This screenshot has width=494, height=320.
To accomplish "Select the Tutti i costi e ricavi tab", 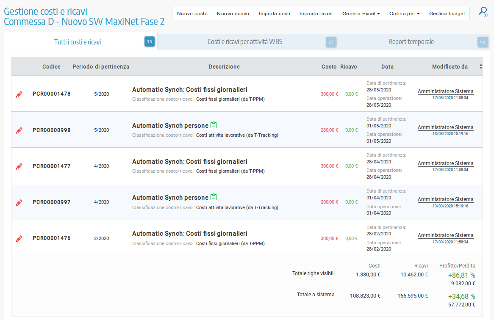I will (x=78, y=42).
